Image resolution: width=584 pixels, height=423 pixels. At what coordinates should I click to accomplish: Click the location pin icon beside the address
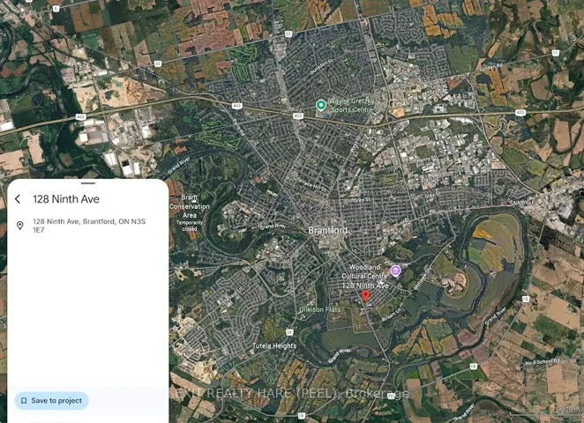point(20,226)
